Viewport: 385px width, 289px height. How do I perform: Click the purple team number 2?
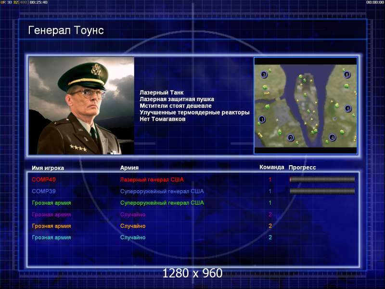coord(270,214)
